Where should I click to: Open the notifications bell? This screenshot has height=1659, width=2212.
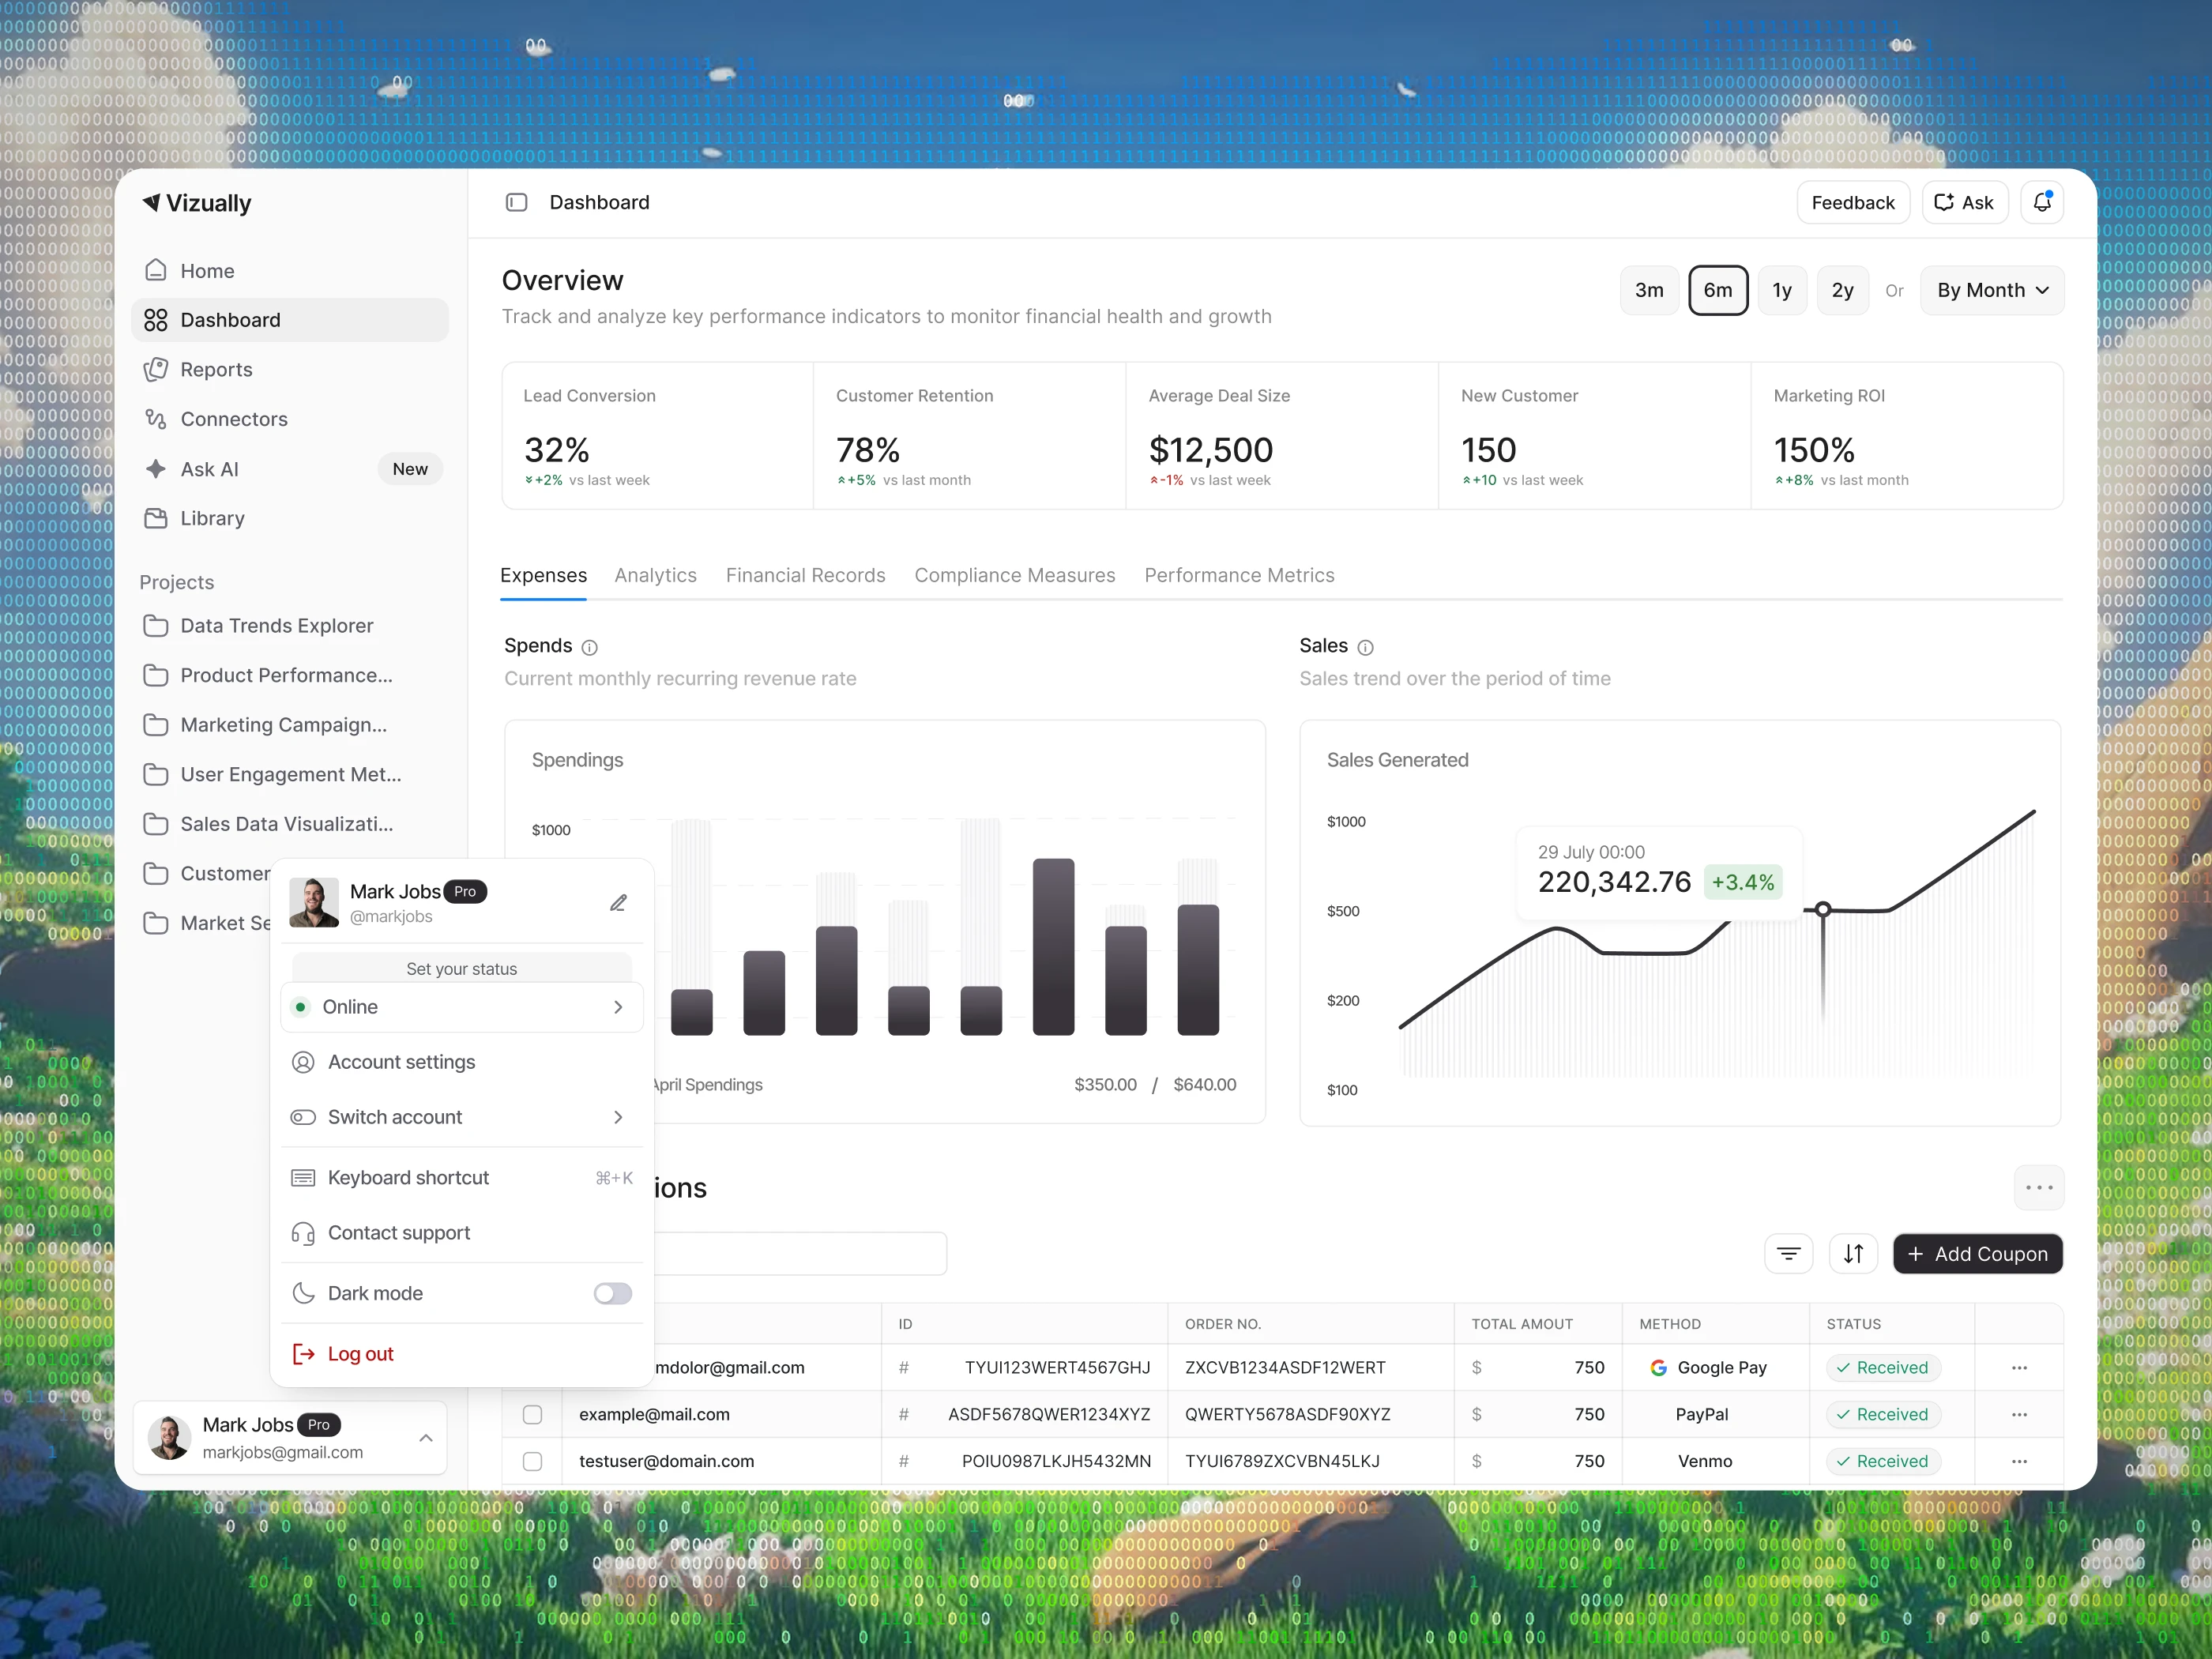2042,202
